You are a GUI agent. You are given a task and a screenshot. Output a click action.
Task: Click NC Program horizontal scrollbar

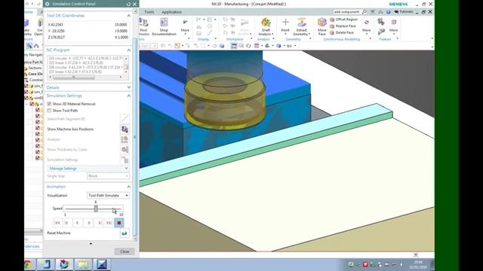coord(85,77)
